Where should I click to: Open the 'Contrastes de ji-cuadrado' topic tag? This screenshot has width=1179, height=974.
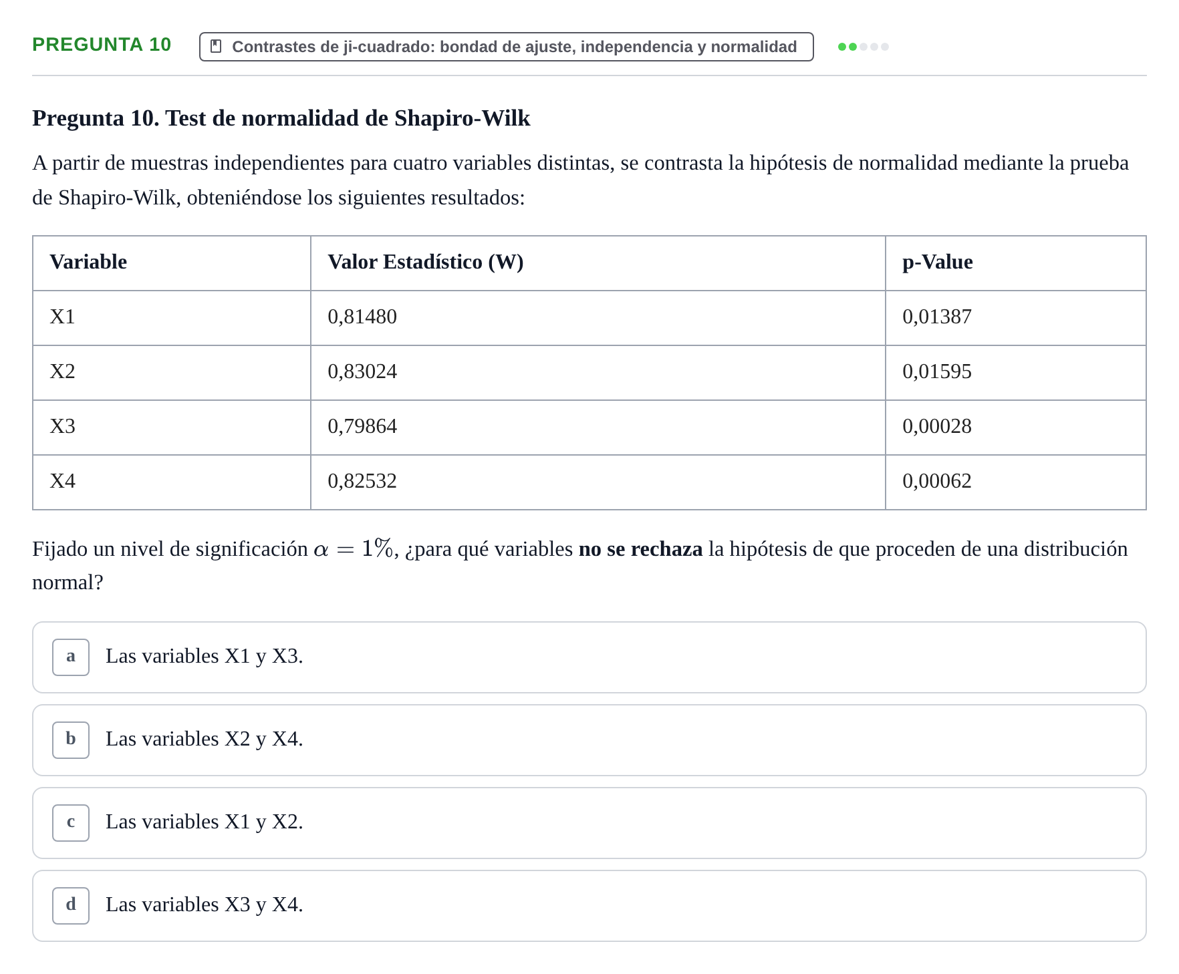[x=506, y=47]
